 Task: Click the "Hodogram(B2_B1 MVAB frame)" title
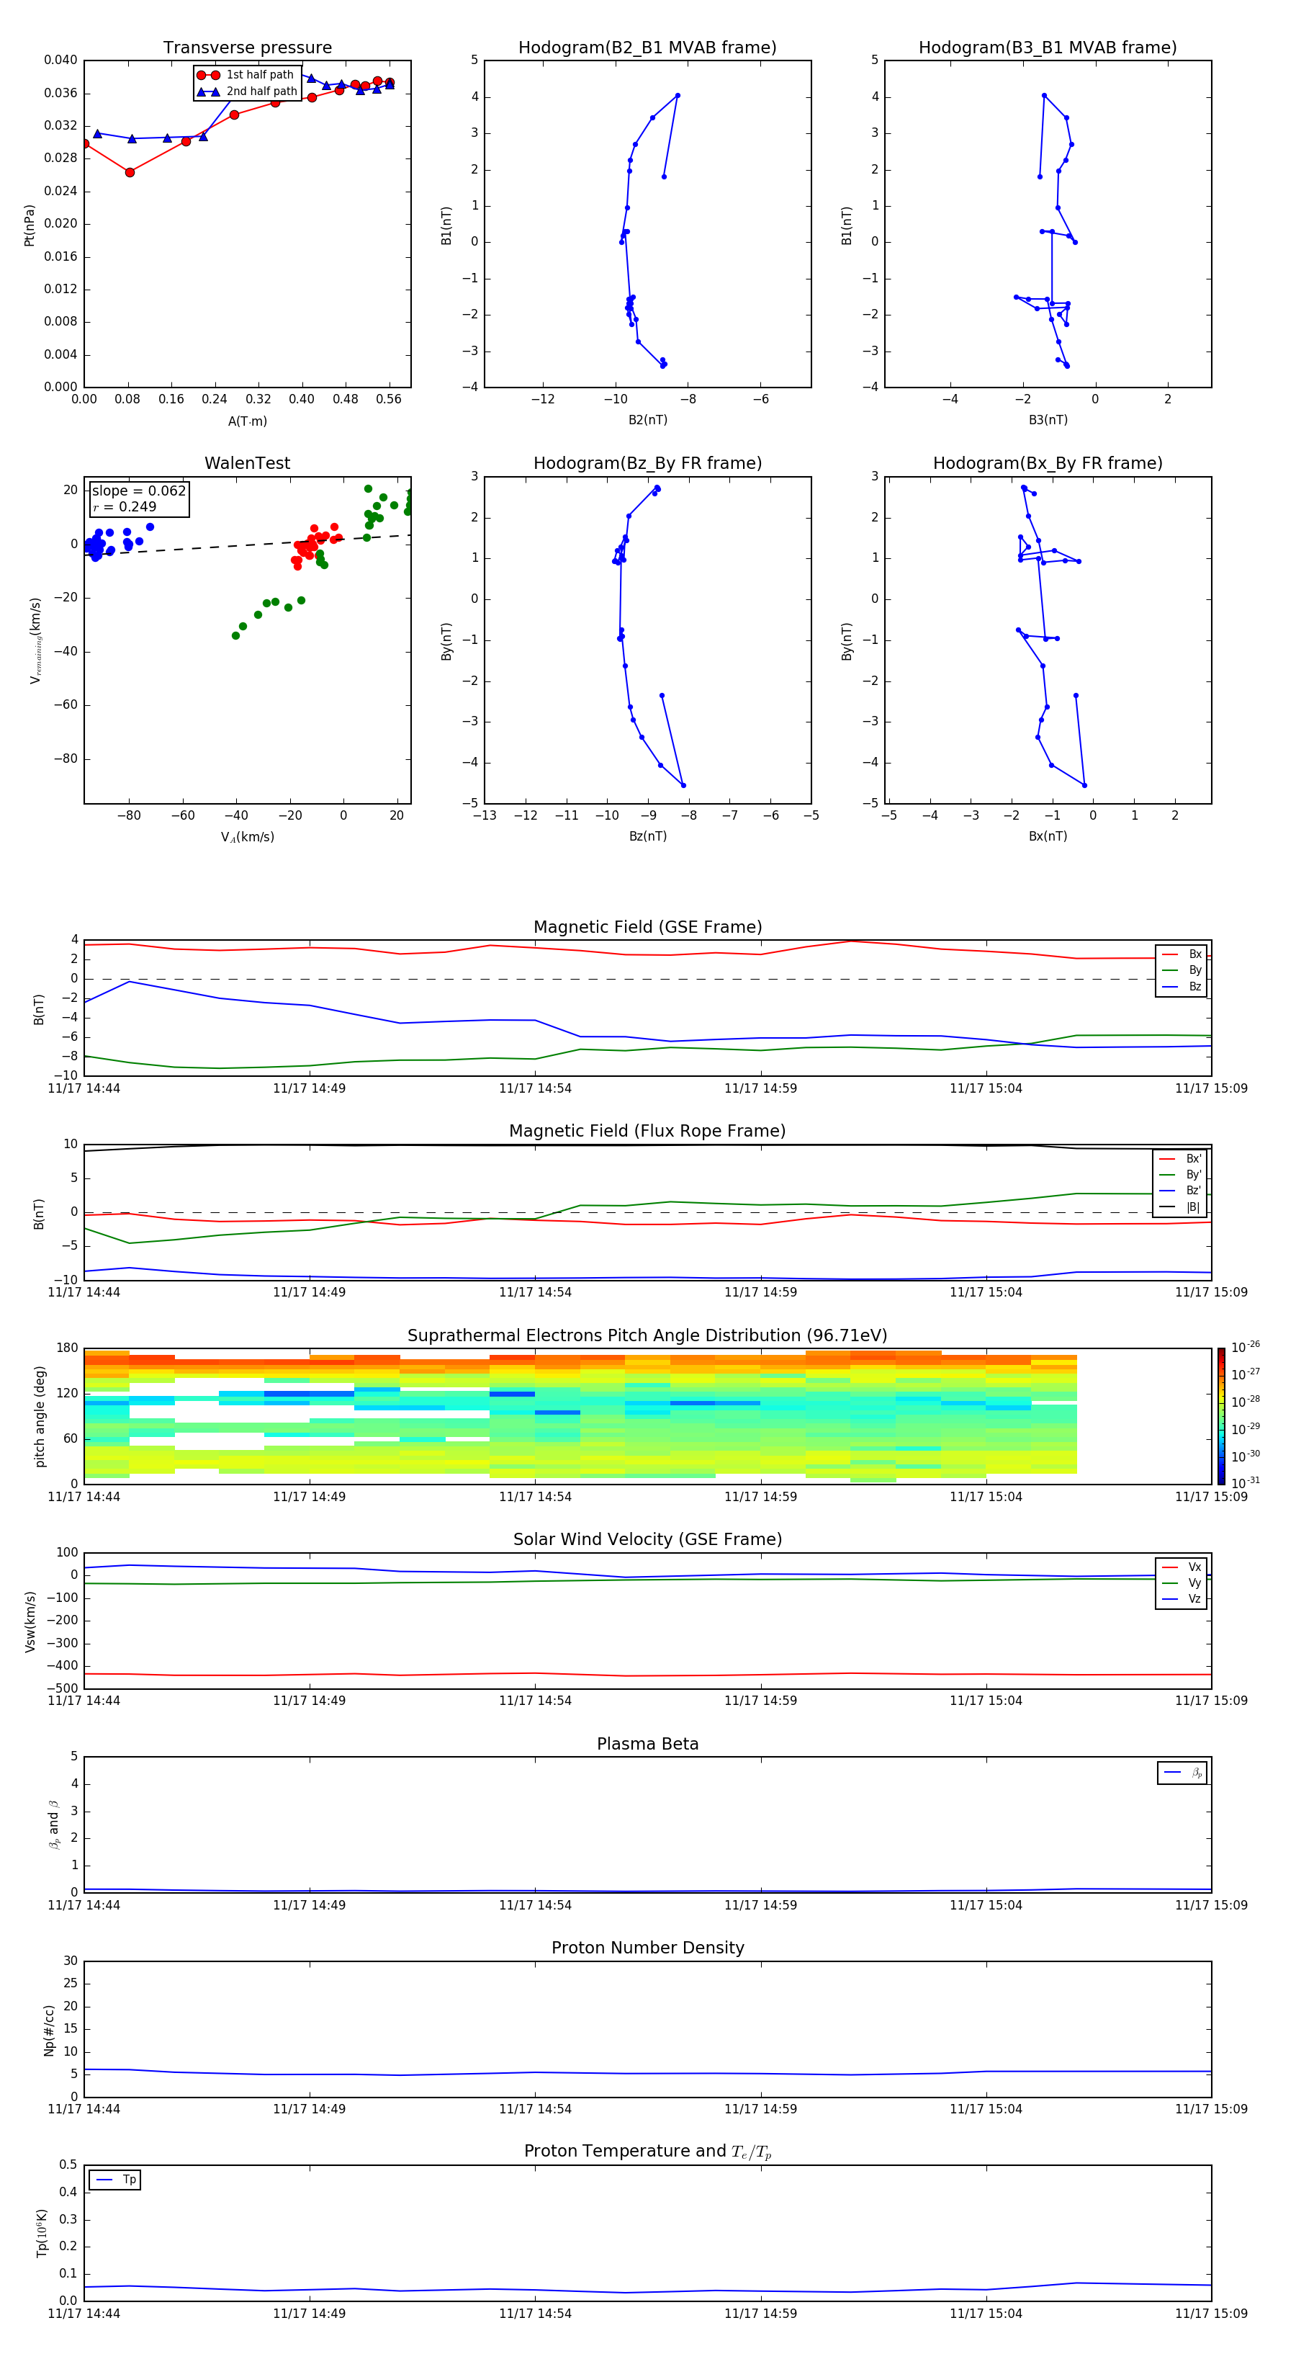point(647,47)
